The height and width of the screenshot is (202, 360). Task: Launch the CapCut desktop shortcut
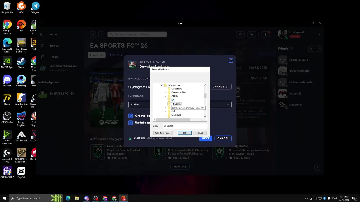pyautogui.click(x=21, y=173)
